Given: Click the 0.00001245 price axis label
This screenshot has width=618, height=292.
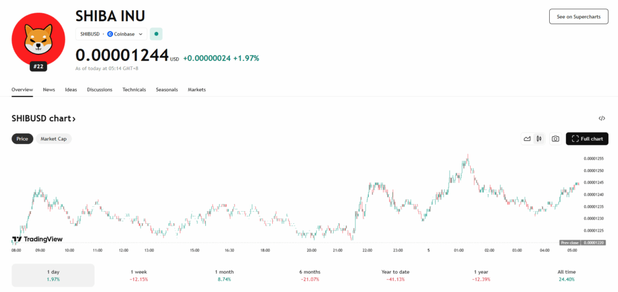Looking at the screenshot, I should point(594,182).
